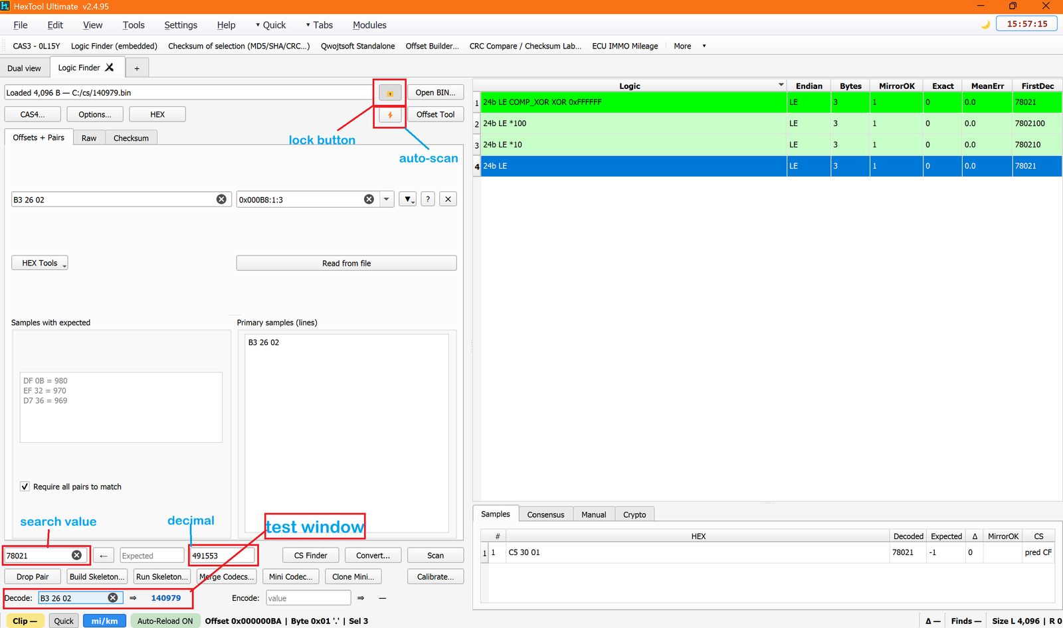Open the Edit menu
Image resolution: width=1063 pixels, height=628 pixels.
click(55, 25)
